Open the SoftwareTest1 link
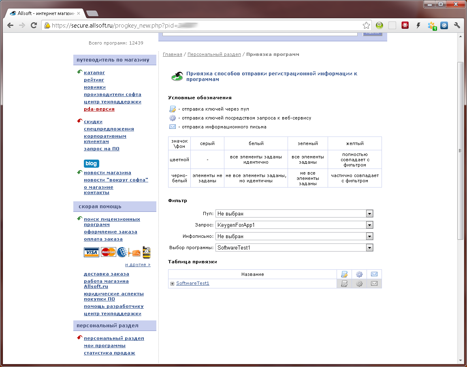The width and height of the screenshot is (467, 367). (x=193, y=283)
